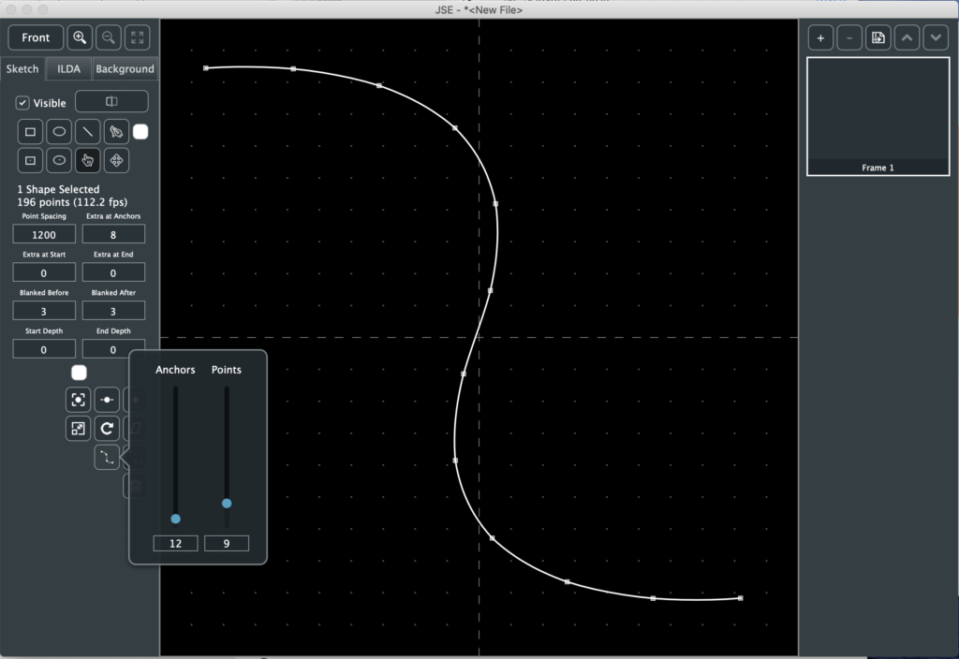Toggle the centered ellipse draw mode

(59, 160)
